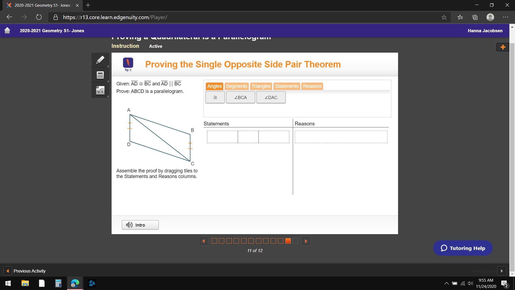Open File Explorer from taskbar

25,283
